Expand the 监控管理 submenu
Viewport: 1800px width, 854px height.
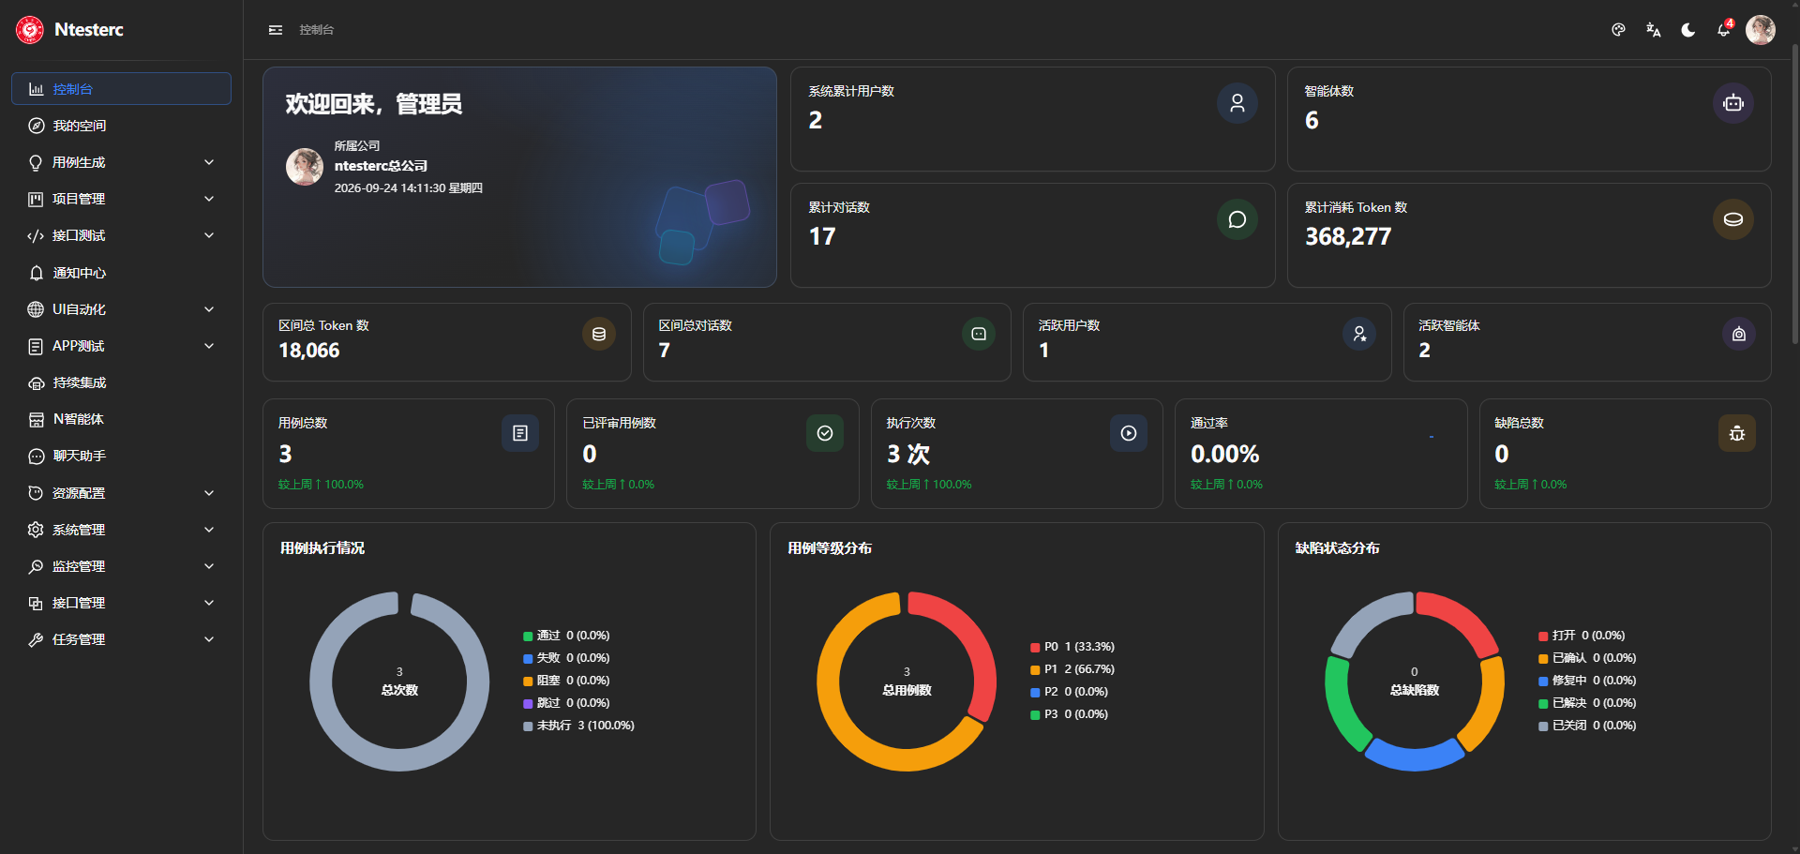121,566
